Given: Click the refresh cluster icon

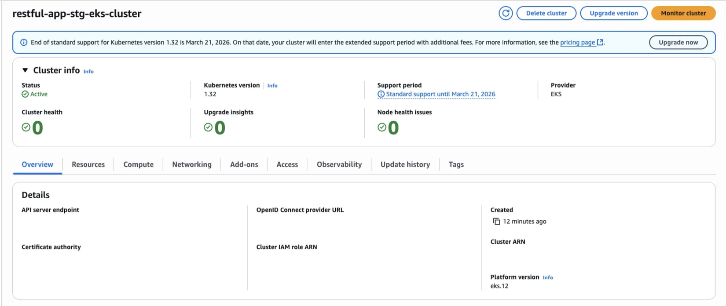Looking at the screenshot, I should click(x=506, y=13).
